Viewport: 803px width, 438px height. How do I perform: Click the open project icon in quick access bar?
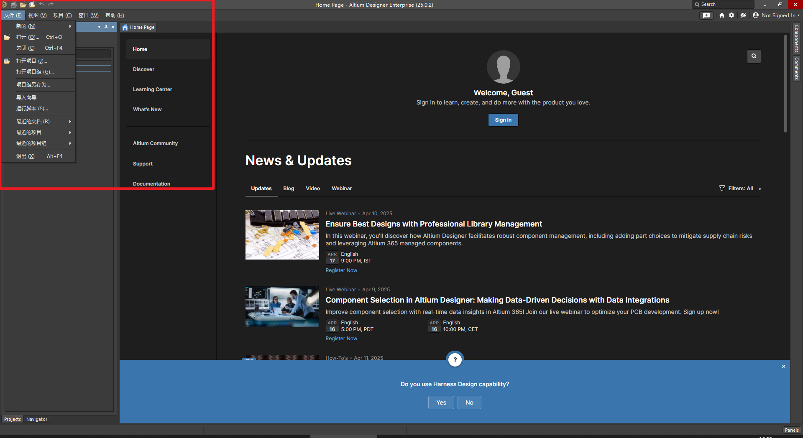pos(32,5)
